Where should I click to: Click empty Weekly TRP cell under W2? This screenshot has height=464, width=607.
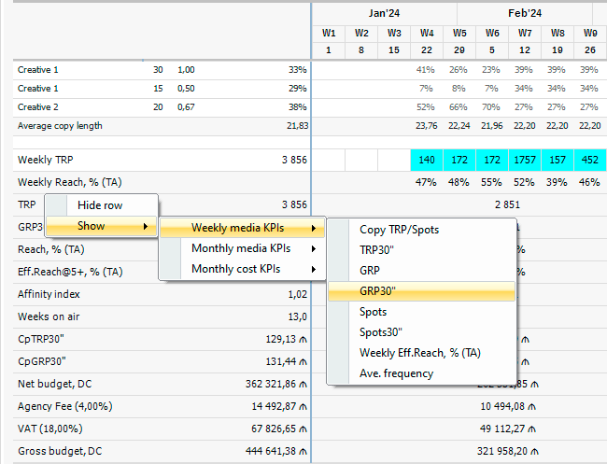(x=361, y=160)
